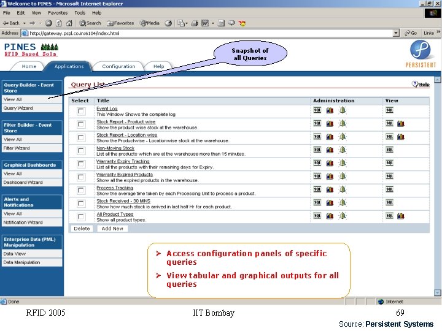Click browser Refresh toolbar icon
The image size is (442, 331).
coord(59,23)
